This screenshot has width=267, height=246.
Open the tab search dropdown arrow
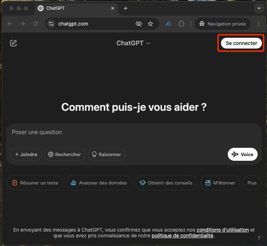pos(259,8)
